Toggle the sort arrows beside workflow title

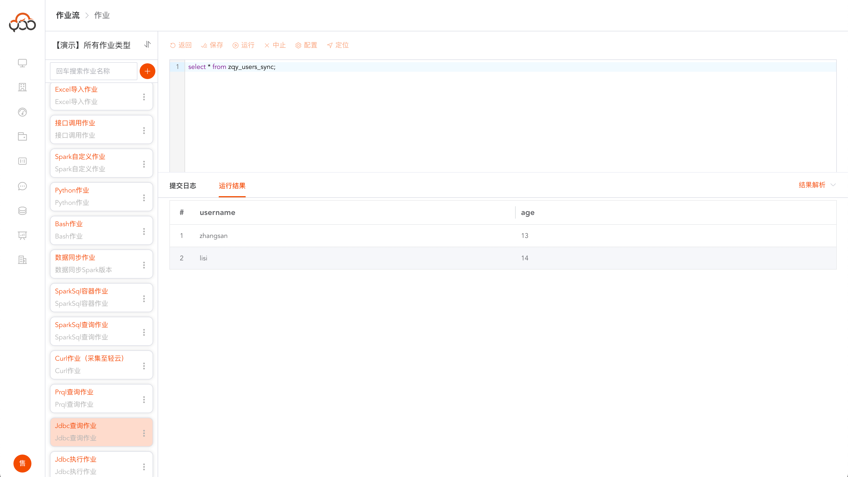coord(147,44)
